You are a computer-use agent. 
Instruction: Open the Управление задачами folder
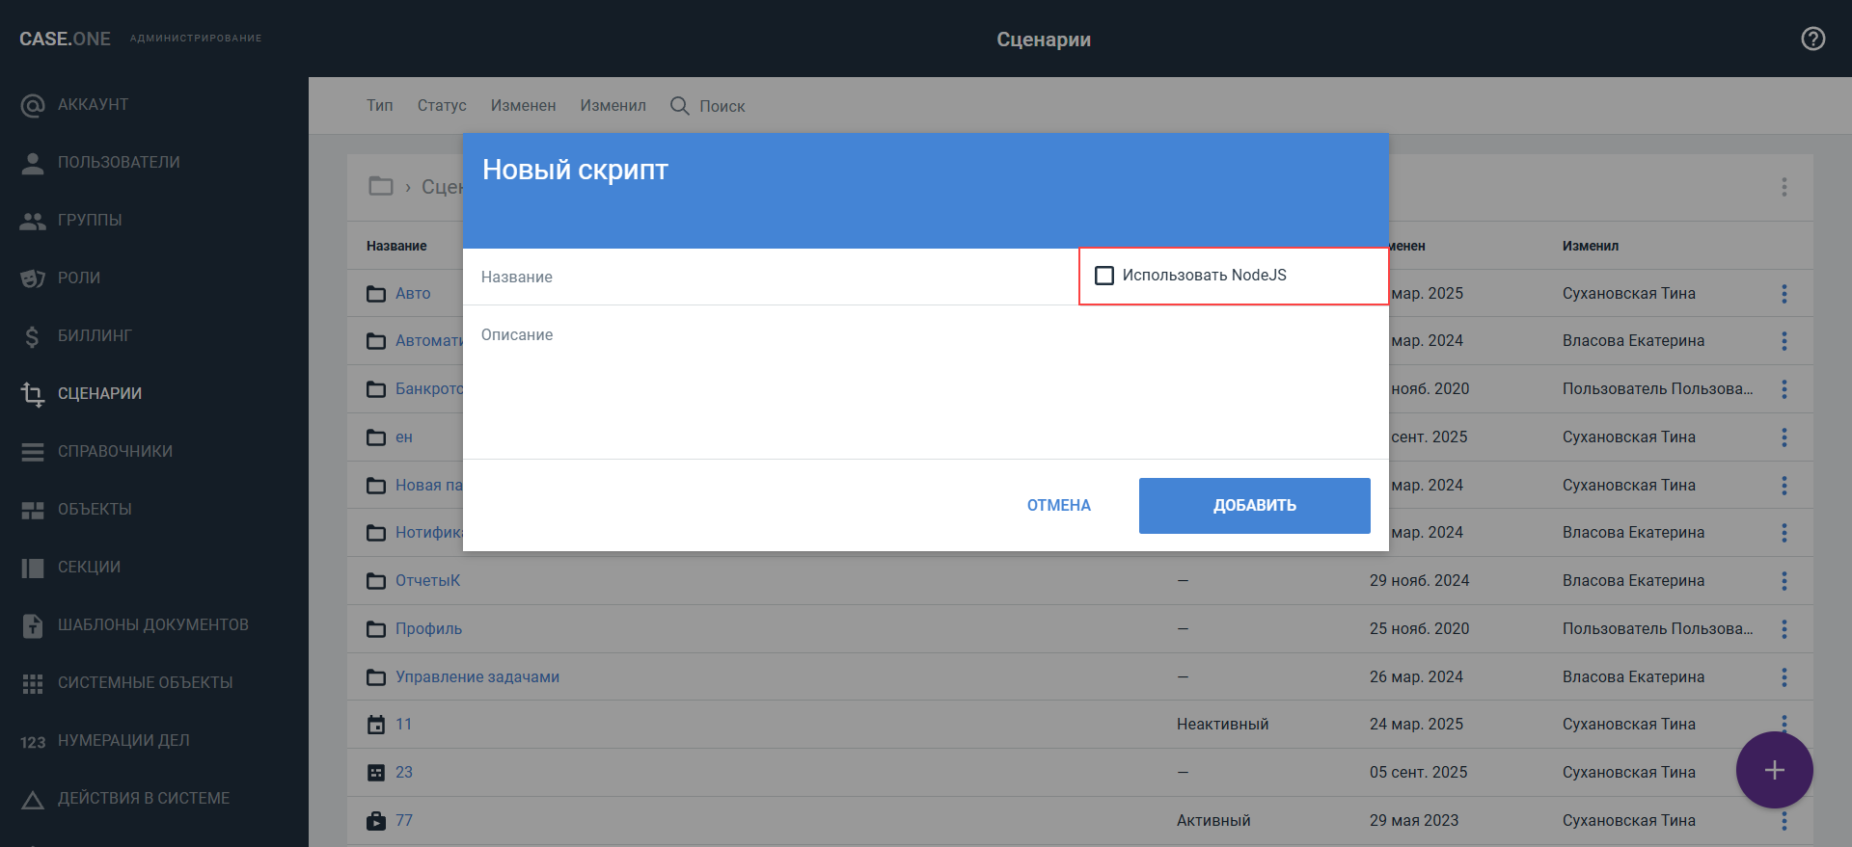pos(477,677)
